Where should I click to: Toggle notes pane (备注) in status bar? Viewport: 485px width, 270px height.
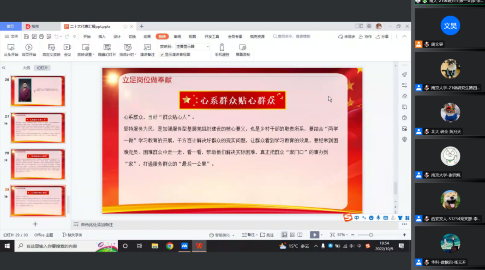coord(249,235)
